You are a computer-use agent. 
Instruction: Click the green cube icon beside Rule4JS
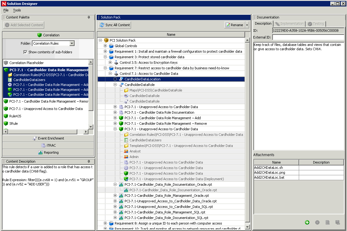tap(6, 116)
